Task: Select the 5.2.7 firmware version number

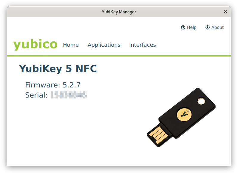Action: [71, 85]
